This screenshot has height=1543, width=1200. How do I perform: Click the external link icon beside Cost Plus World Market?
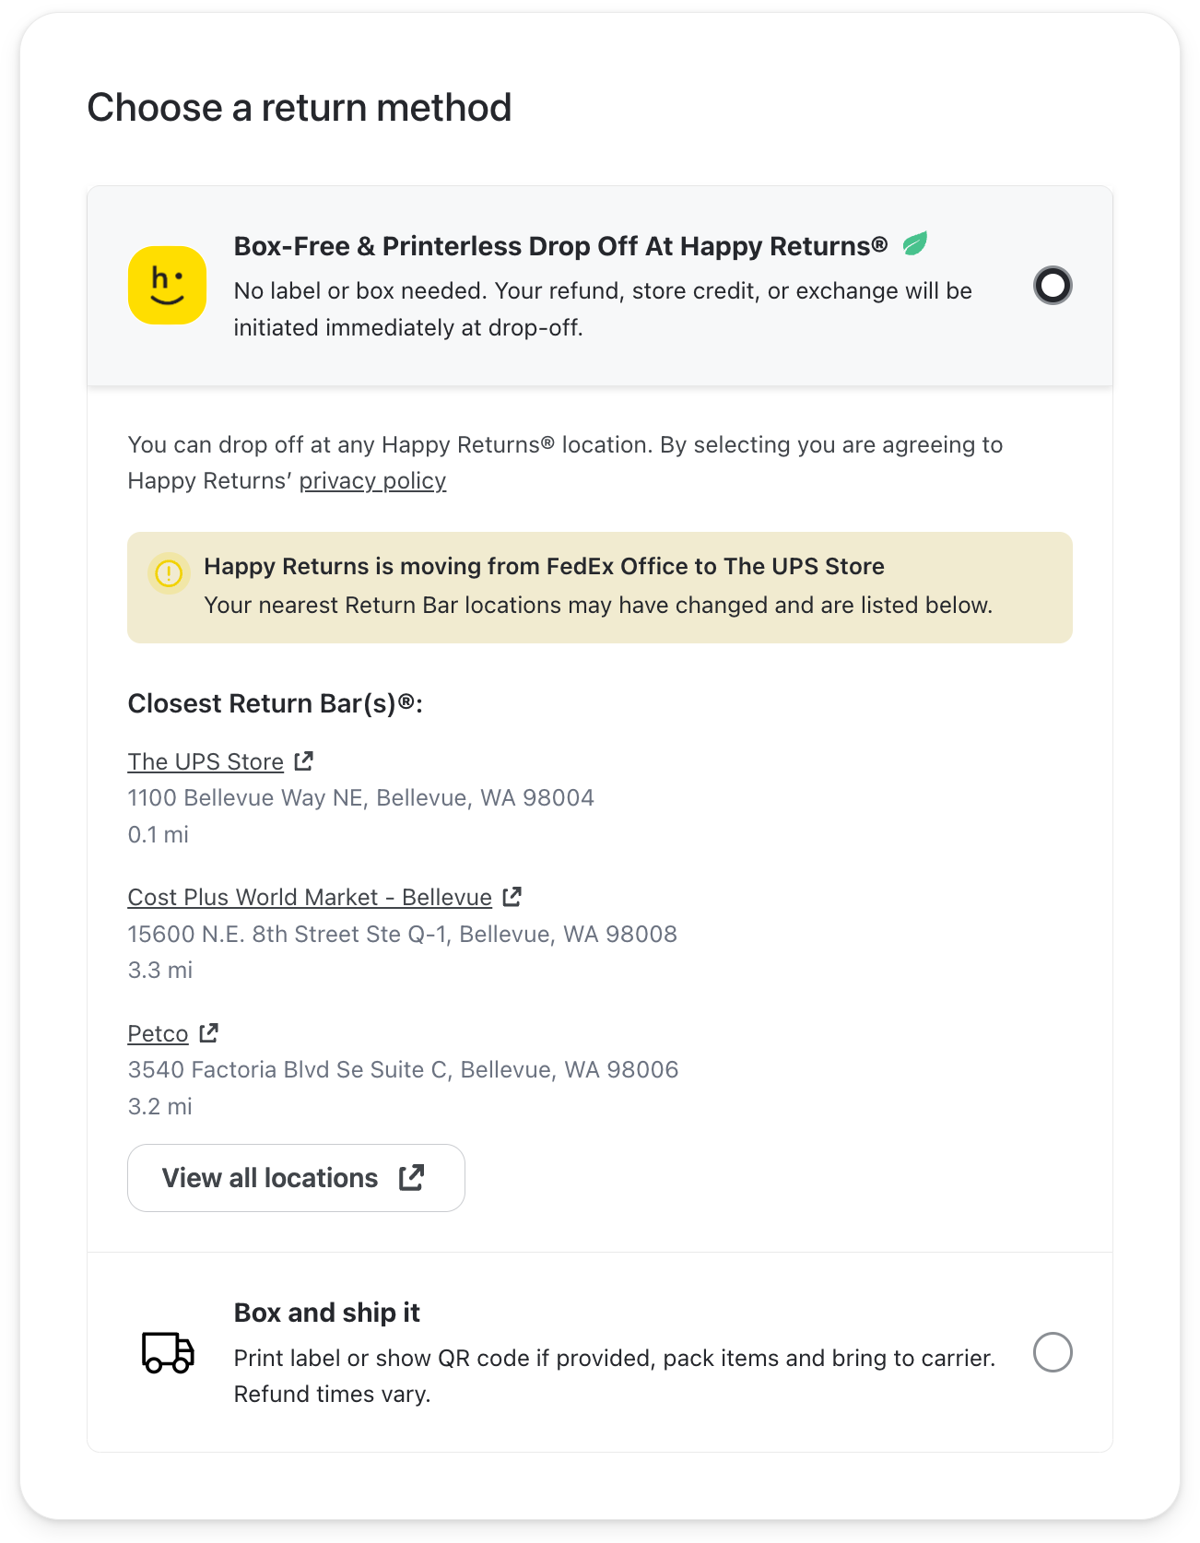[x=512, y=896]
